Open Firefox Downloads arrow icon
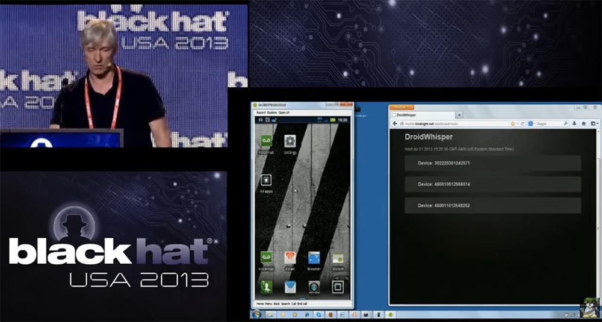Image resolution: width=602 pixels, height=322 pixels. pyautogui.click(x=574, y=123)
